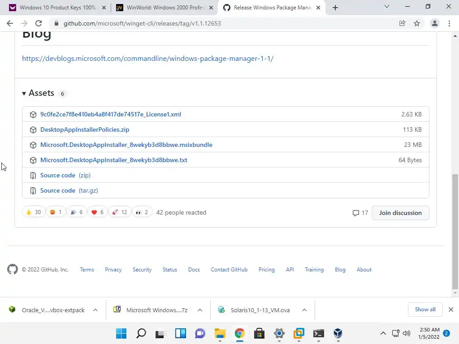This screenshot has height=344, width=459.
Task: View site security lock icon info
Action: (x=56, y=23)
